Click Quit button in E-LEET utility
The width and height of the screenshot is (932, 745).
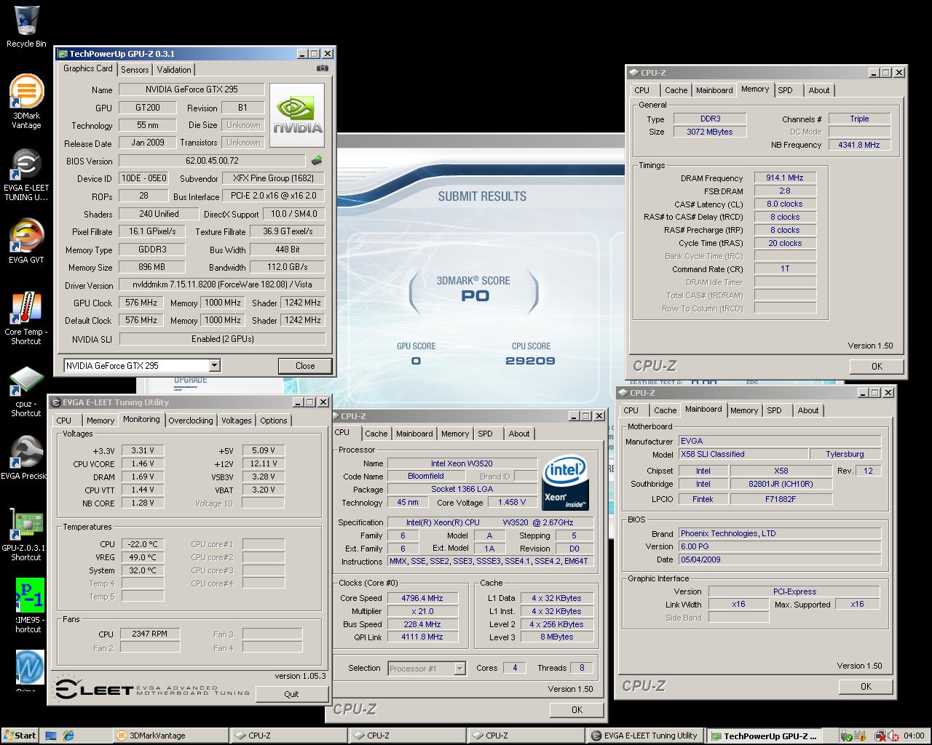pos(291,694)
